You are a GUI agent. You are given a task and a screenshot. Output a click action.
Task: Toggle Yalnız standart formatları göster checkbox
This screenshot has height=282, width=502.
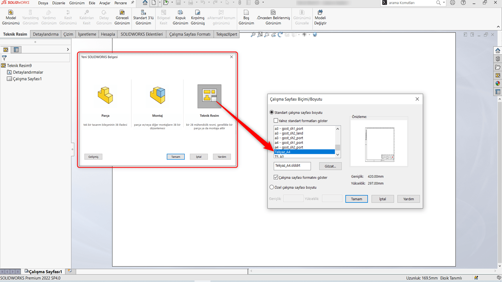click(x=276, y=121)
